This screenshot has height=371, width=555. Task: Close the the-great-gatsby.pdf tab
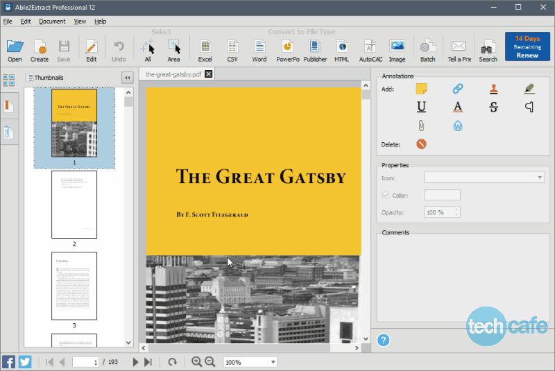click(209, 74)
